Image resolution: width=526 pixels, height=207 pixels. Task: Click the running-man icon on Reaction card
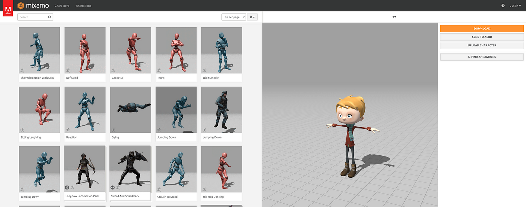pyautogui.click(x=68, y=130)
